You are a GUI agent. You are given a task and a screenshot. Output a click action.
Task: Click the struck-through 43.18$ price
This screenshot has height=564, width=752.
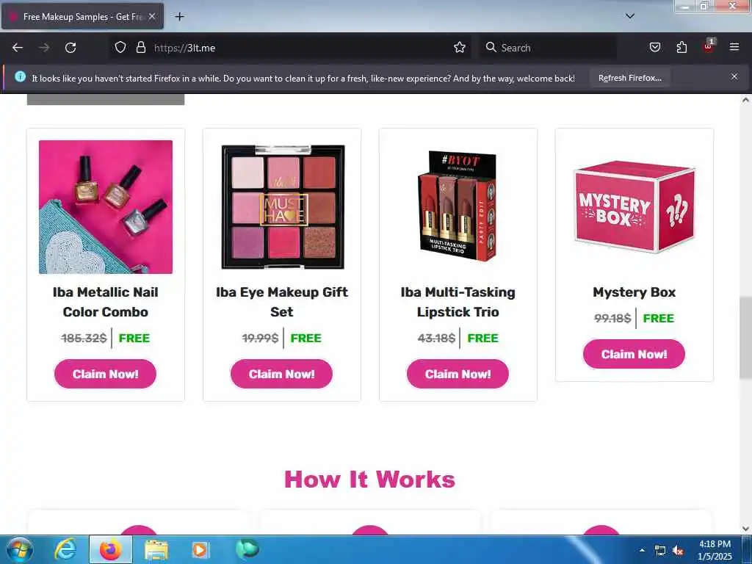[x=436, y=338]
